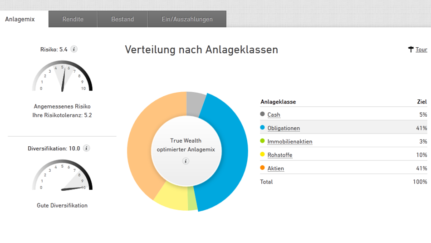
Task: Click 'True Wealth optimierter Anlagemix' center label
Action: (186, 145)
